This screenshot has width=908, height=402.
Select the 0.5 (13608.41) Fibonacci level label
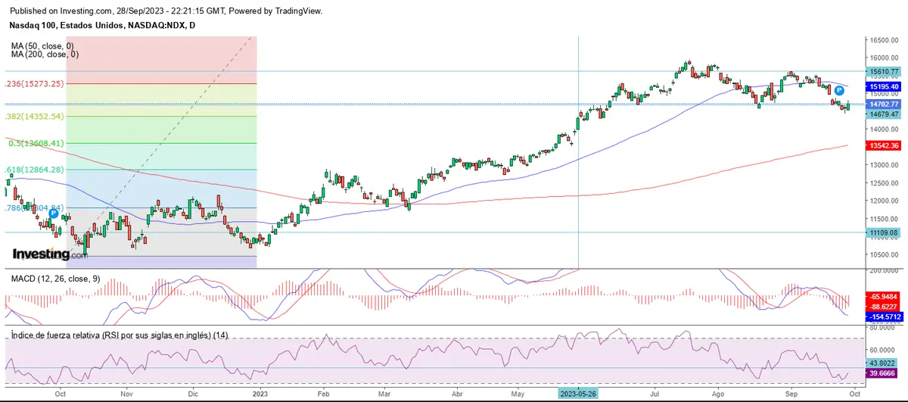click(x=36, y=143)
